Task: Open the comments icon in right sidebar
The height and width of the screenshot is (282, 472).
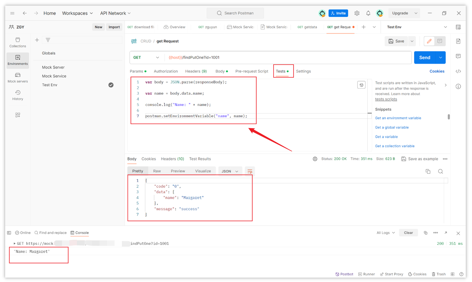Action: (458, 56)
